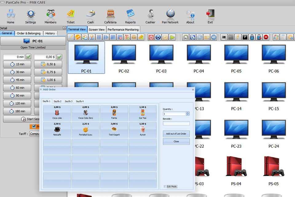Select PC-05 terminal
This screenshot has width=295, height=197.
coord(236,58)
